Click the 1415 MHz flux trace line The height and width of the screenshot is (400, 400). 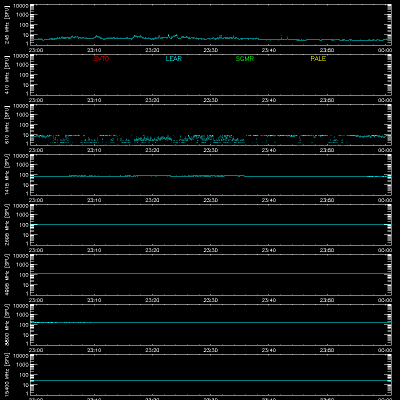click(210, 176)
